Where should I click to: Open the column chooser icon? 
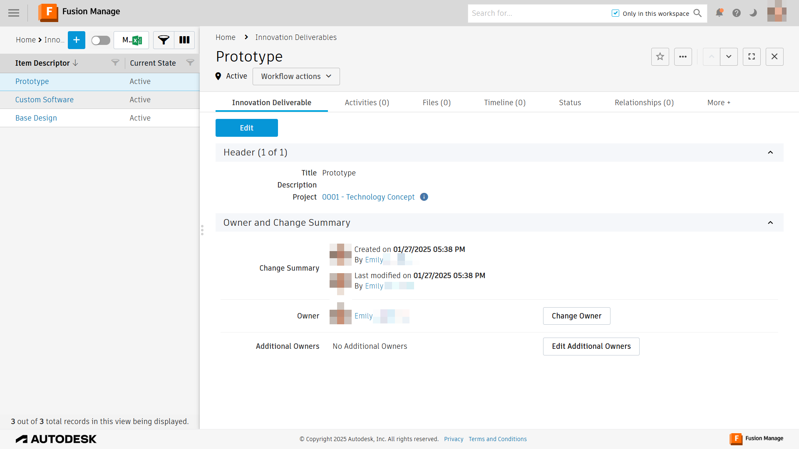pyautogui.click(x=184, y=40)
